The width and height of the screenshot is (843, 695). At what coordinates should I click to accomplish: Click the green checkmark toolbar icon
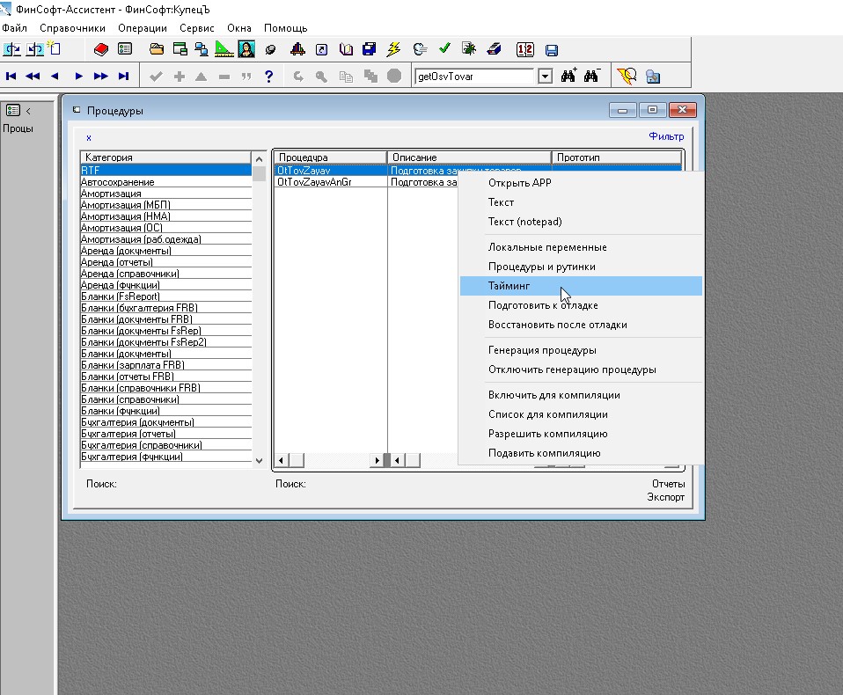(444, 49)
